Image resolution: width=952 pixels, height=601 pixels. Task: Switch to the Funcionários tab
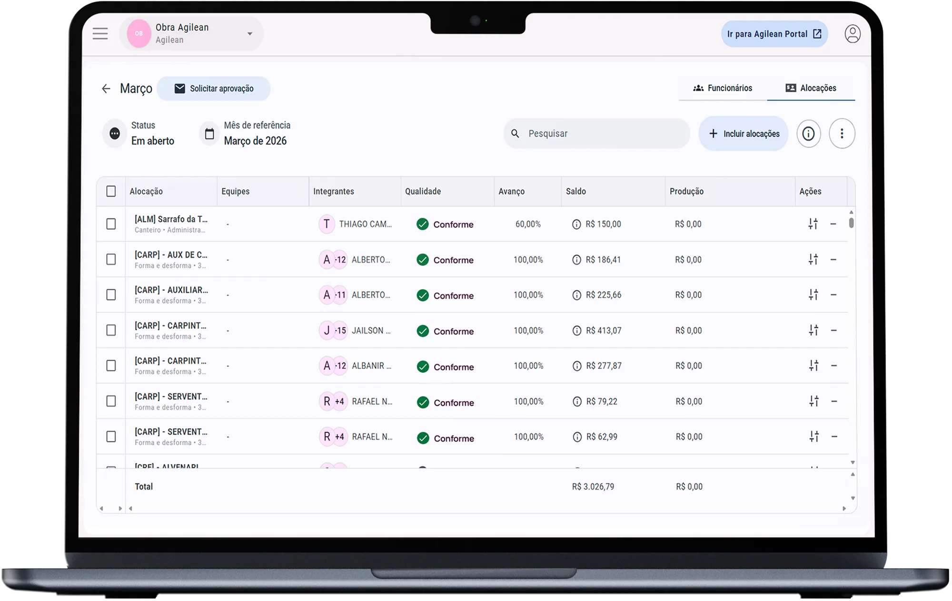pyautogui.click(x=723, y=88)
